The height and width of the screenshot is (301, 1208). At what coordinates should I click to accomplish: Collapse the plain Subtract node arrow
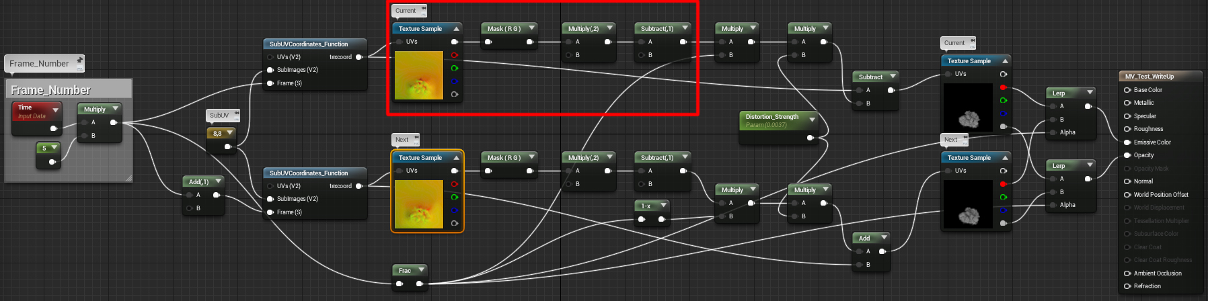click(893, 77)
